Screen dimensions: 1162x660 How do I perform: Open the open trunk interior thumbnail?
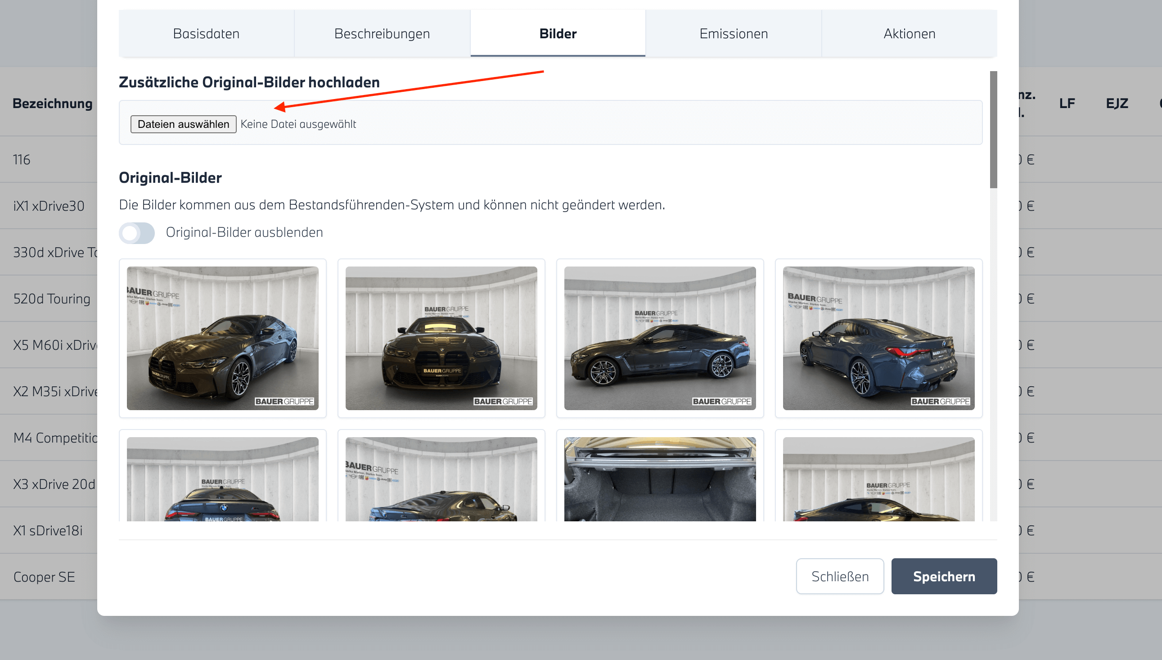(660, 479)
